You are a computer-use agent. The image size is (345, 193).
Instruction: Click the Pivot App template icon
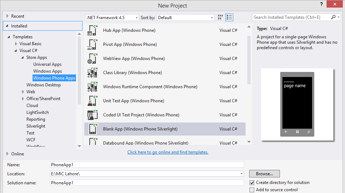click(x=93, y=44)
